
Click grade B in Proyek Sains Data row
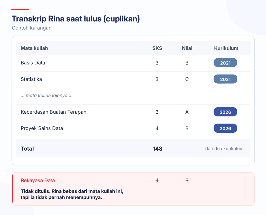(x=187, y=128)
